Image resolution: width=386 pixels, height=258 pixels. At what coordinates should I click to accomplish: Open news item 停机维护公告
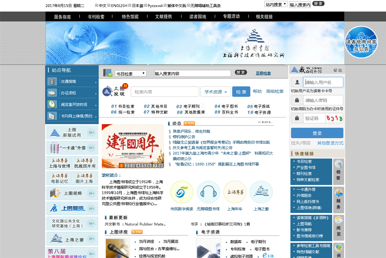click(x=184, y=137)
